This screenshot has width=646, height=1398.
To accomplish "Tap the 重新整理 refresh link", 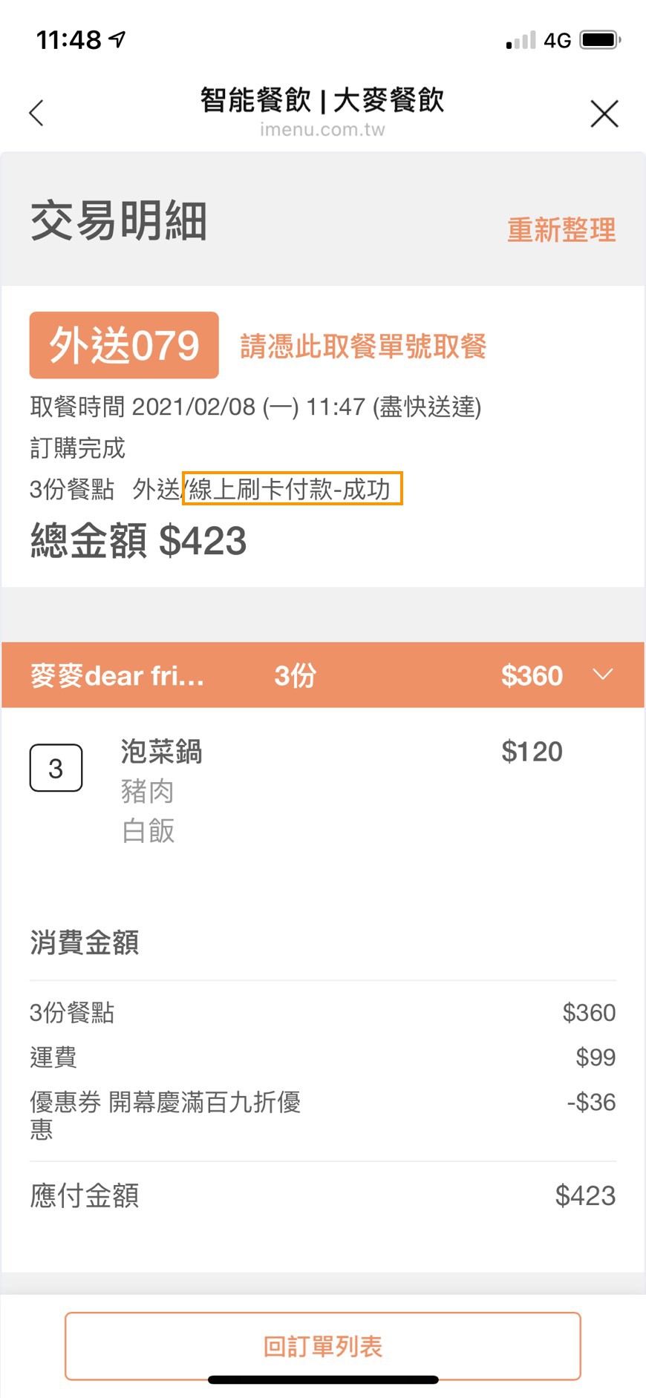I will coord(561,230).
